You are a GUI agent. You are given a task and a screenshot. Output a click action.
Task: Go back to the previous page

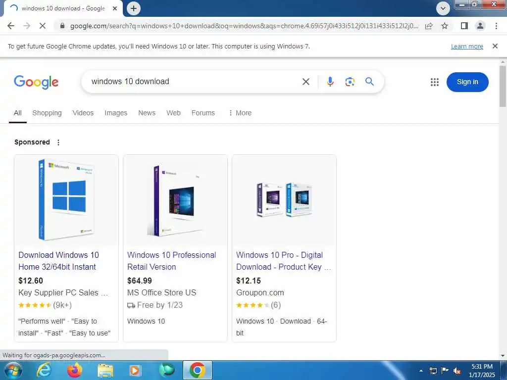11,26
